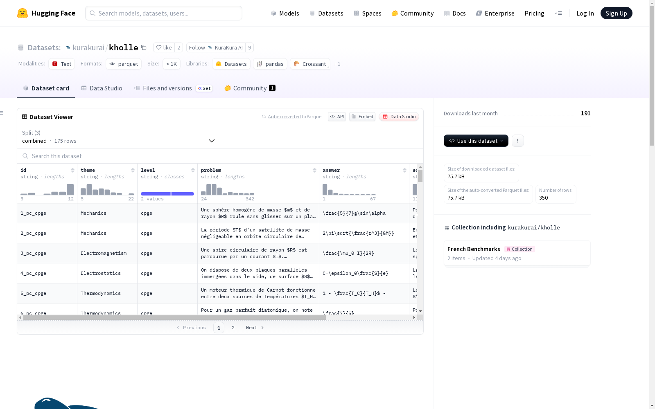Sort by the answer column
Image resolution: width=655 pixels, height=409 pixels.
pos(404,170)
